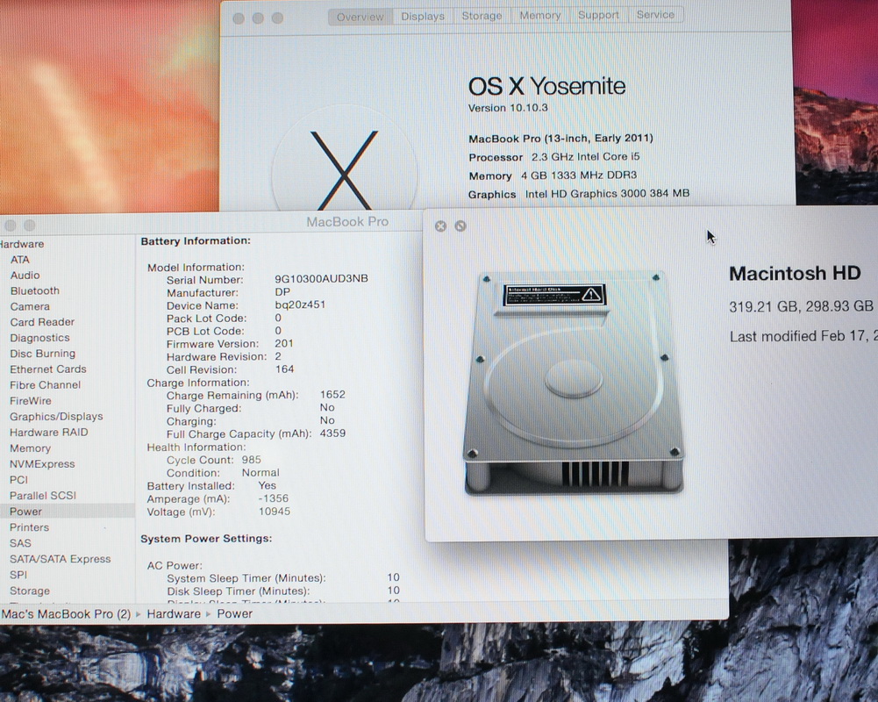Click the MacBook Pro (13-inch, Early 2011) model text
The image size is (878, 702).
click(x=561, y=138)
